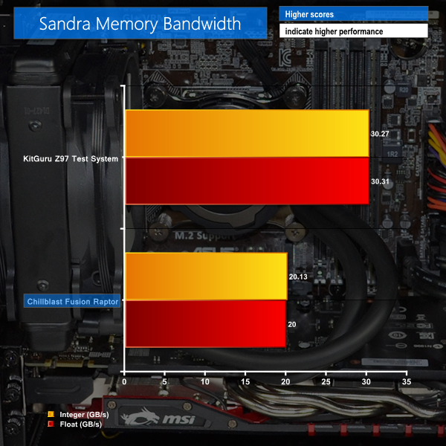The image size is (446, 446).
Task: Click 'indicate higher performance' text
Action: pyautogui.click(x=334, y=31)
